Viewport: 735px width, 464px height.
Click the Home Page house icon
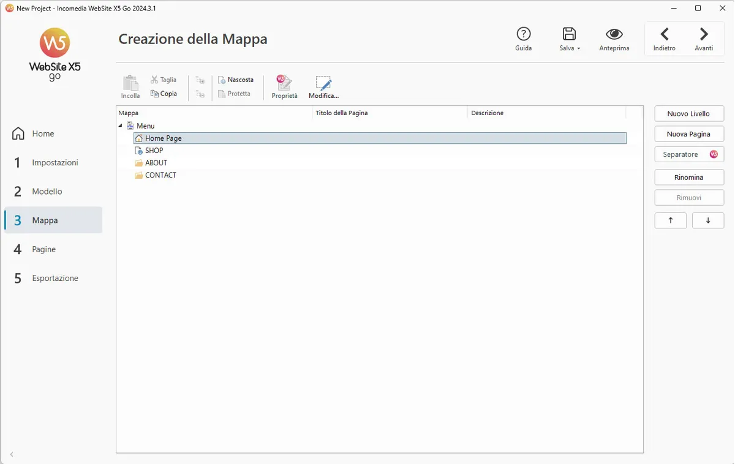tap(139, 138)
